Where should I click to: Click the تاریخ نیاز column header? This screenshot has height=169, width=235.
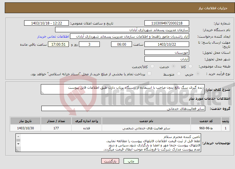click(26, 121)
